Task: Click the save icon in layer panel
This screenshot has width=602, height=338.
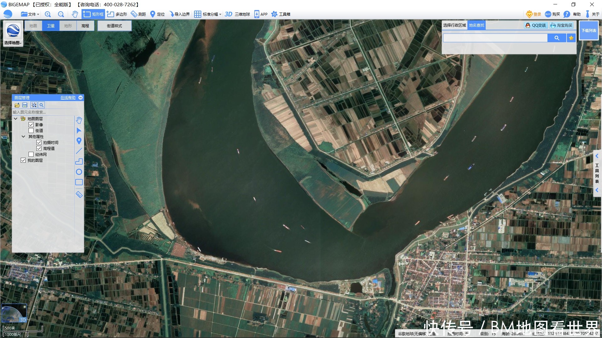Action: (x=25, y=105)
